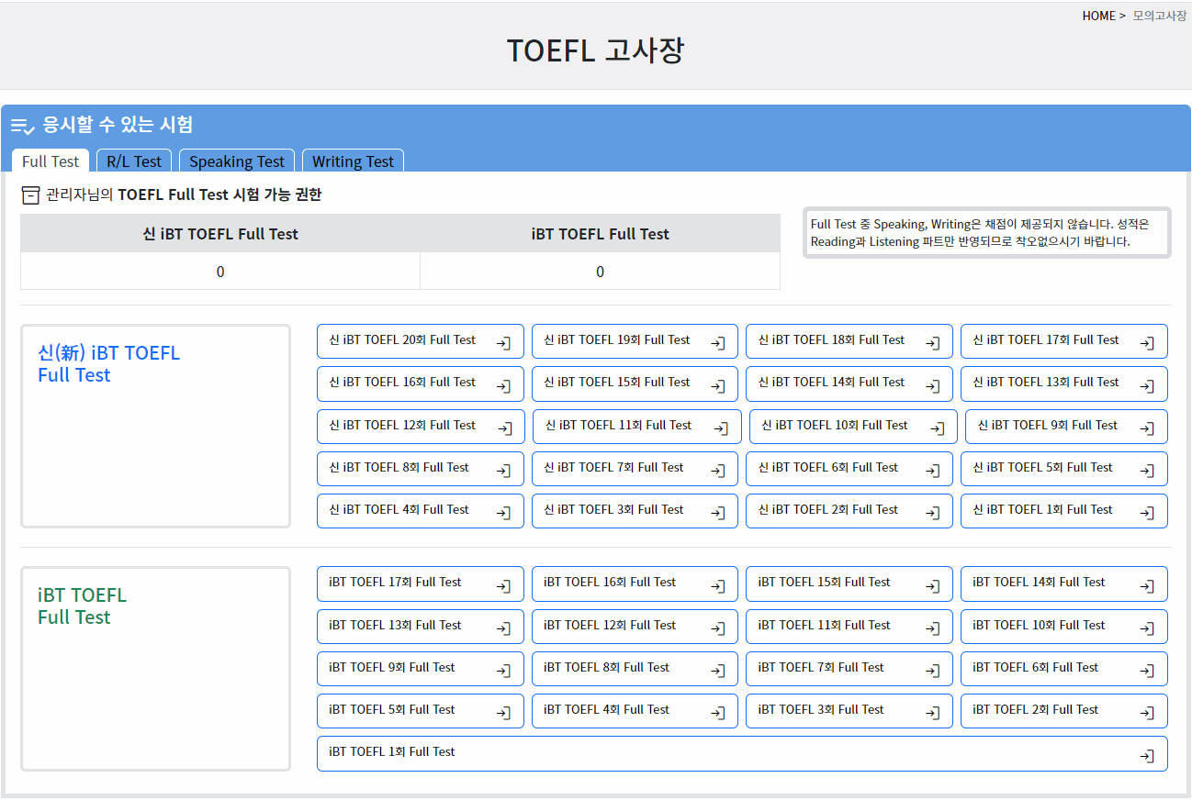
Task: Click enter icon on 신 iBT TOEFL 18회
Action: tap(932, 343)
